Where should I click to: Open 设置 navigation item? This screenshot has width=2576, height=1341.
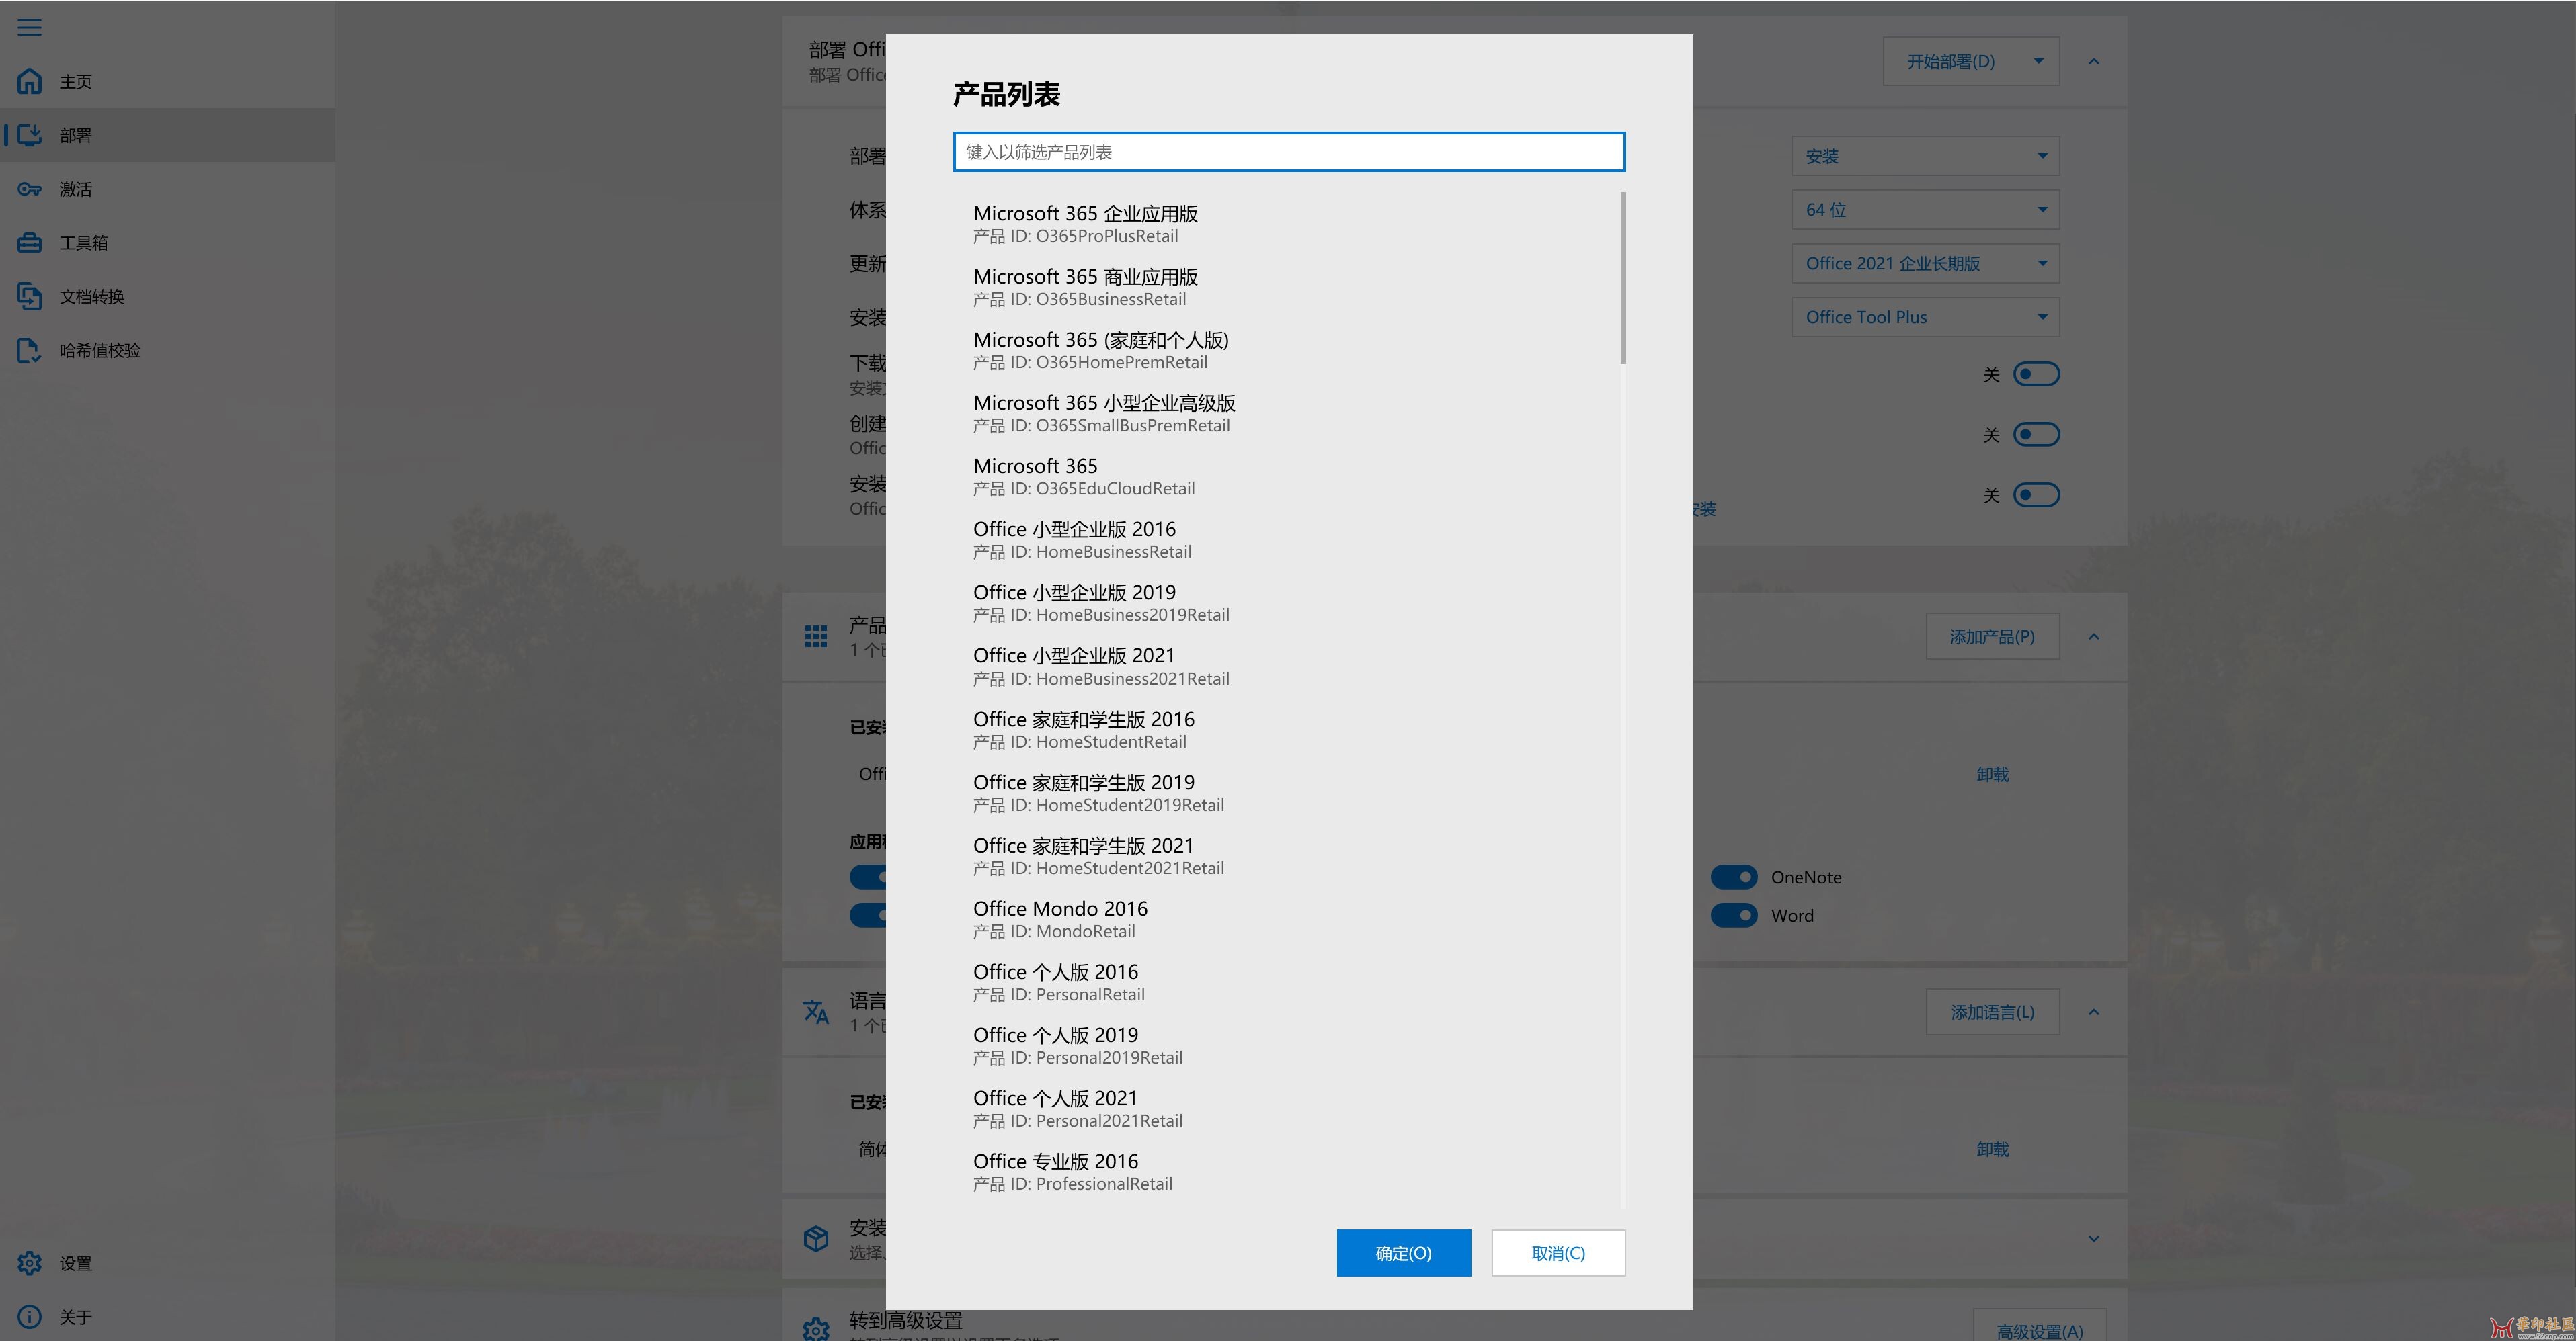[167, 1263]
